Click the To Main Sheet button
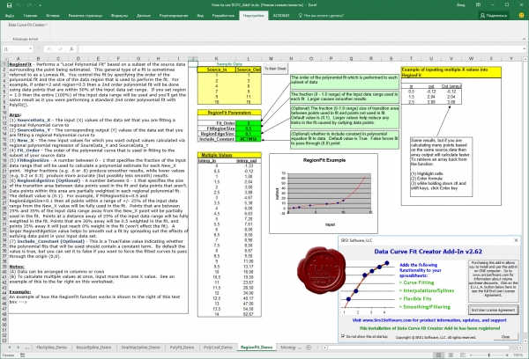This screenshot has height=359, width=529. 275,69
